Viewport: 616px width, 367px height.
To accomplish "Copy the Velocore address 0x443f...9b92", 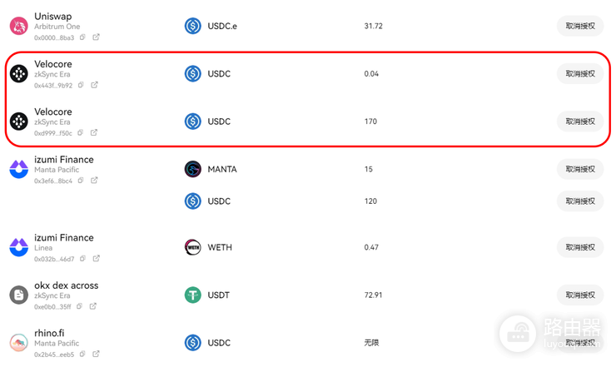I will (81, 85).
